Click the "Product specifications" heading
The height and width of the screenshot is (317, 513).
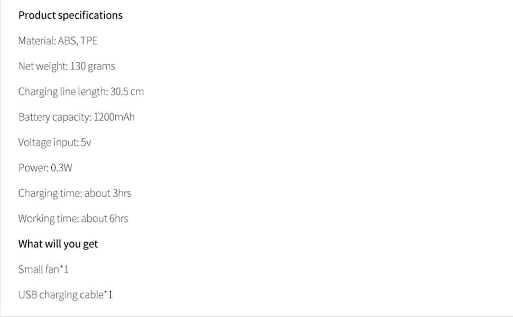pyautogui.click(x=70, y=15)
